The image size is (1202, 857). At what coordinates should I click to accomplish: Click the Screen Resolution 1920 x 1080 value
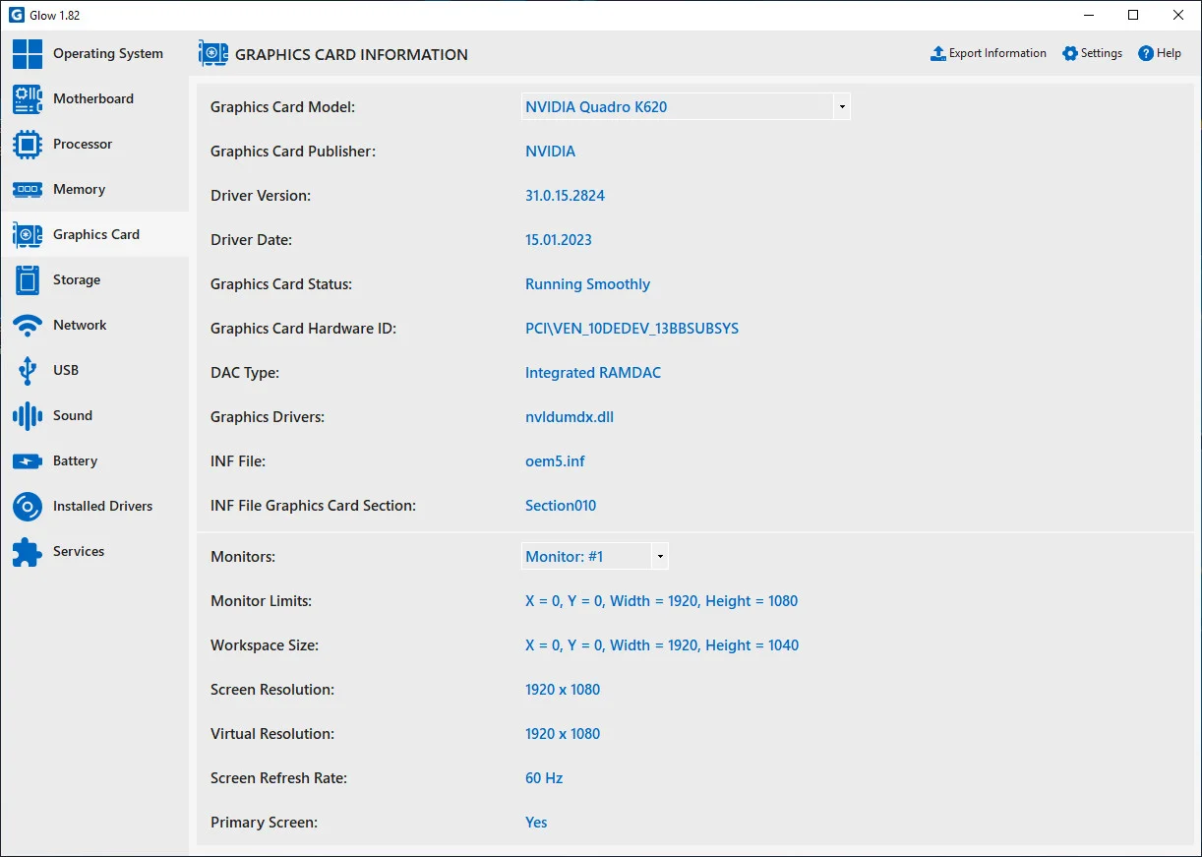[563, 690]
